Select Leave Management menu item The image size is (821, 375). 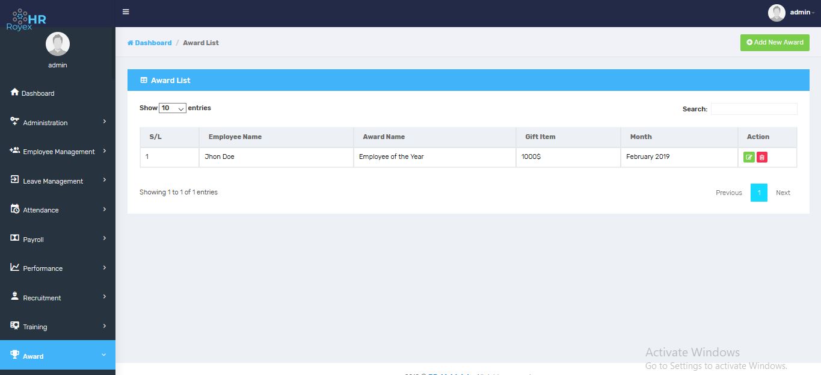point(53,181)
